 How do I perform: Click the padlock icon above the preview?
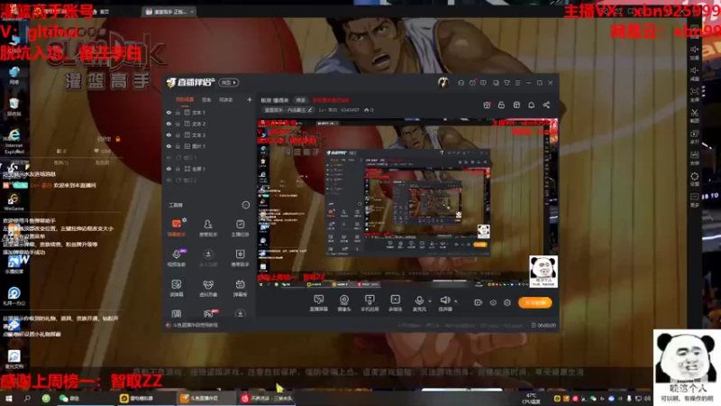tap(501, 105)
